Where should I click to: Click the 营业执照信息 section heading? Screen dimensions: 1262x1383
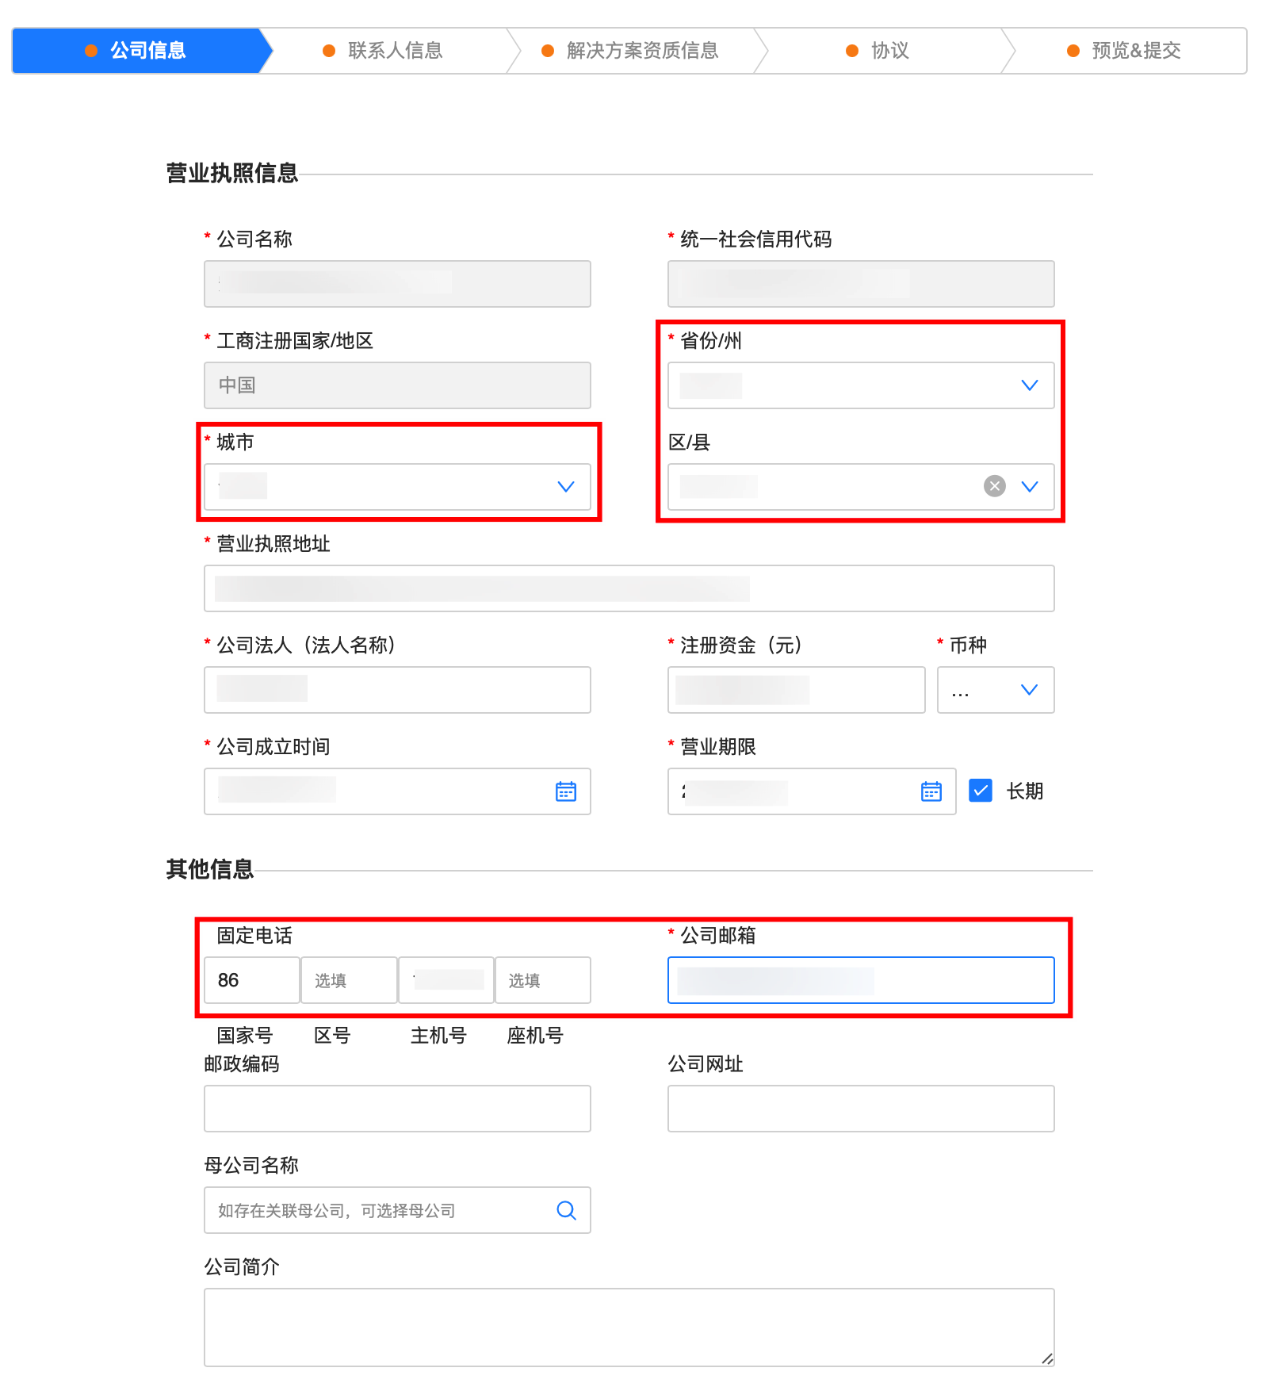[x=232, y=173]
